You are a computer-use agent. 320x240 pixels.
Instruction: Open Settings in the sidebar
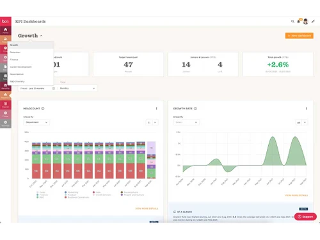6,124
